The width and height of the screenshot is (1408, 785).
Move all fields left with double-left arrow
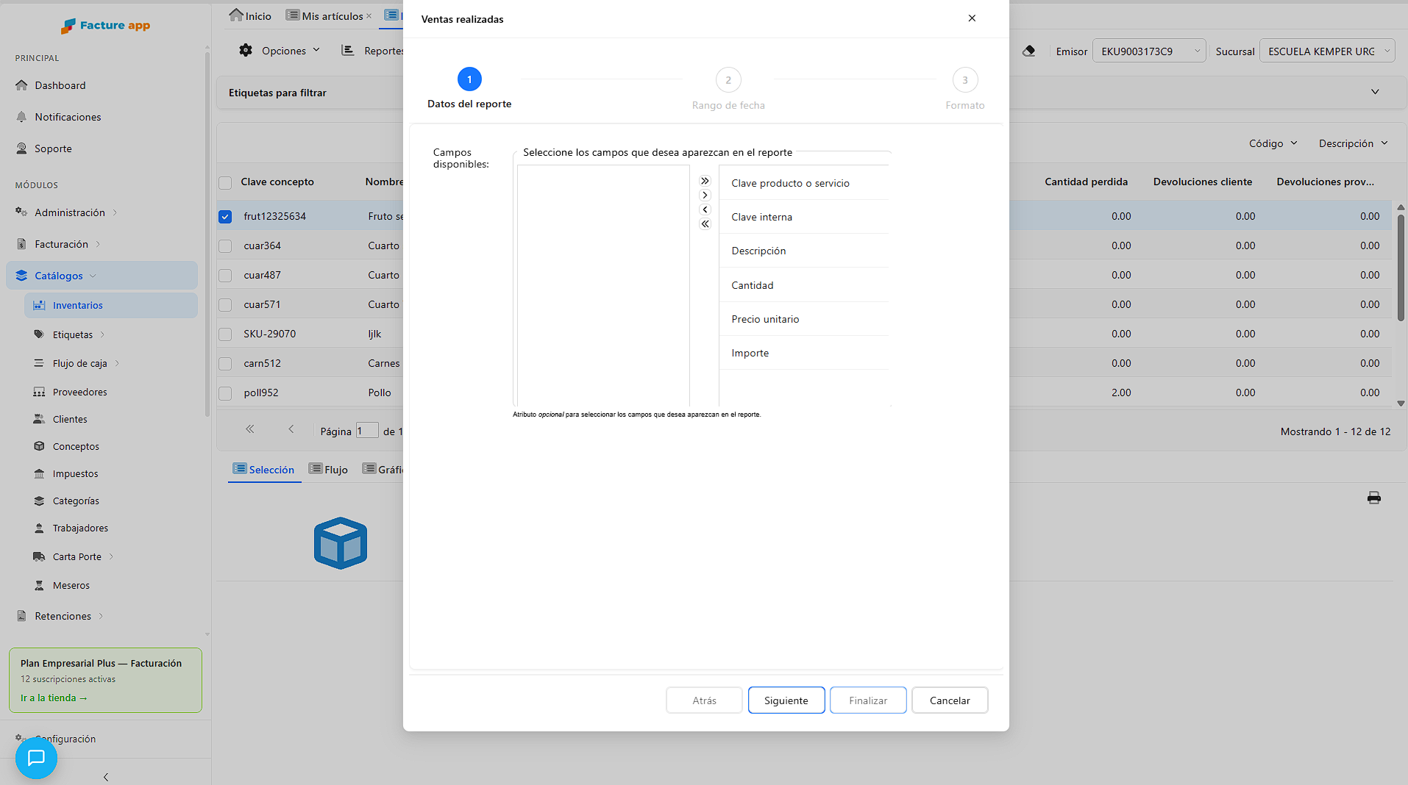[x=705, y=224]
